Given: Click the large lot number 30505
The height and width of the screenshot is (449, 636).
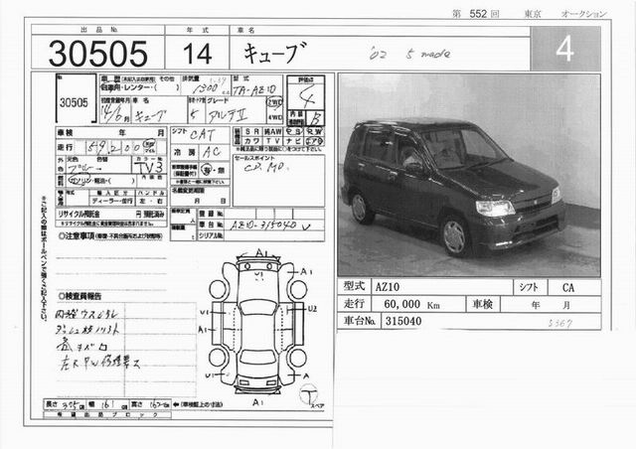Looking at the screenshot, I should (x=97, y=54).
